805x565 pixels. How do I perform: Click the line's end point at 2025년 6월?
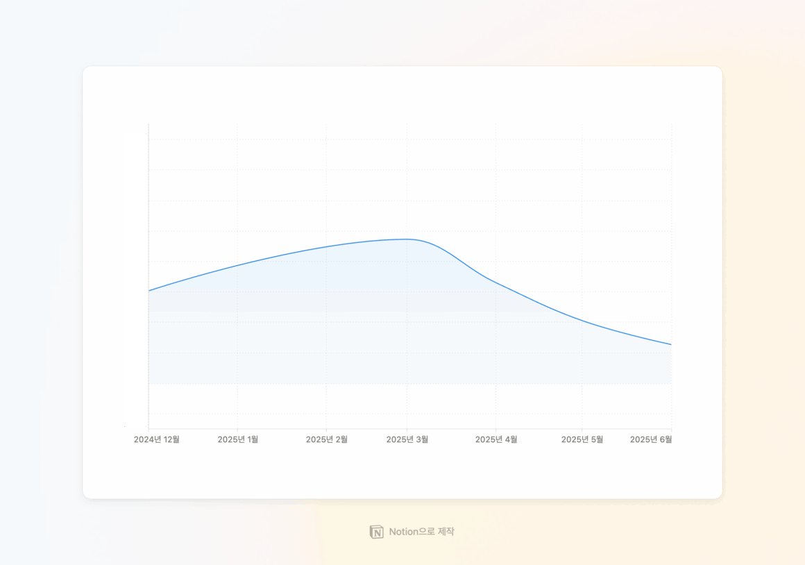670,344
